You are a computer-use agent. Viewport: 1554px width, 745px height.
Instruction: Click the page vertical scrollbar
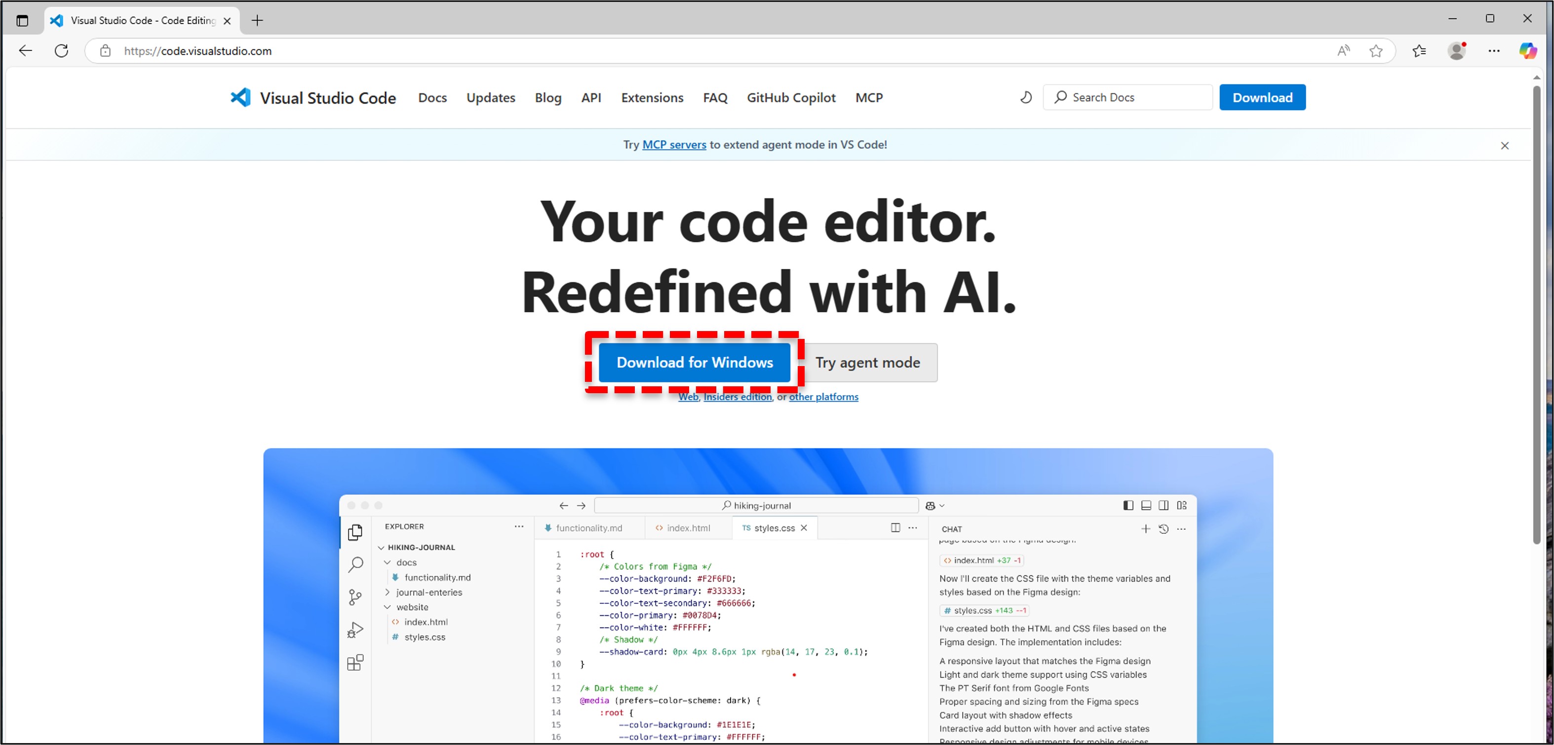1537,315
